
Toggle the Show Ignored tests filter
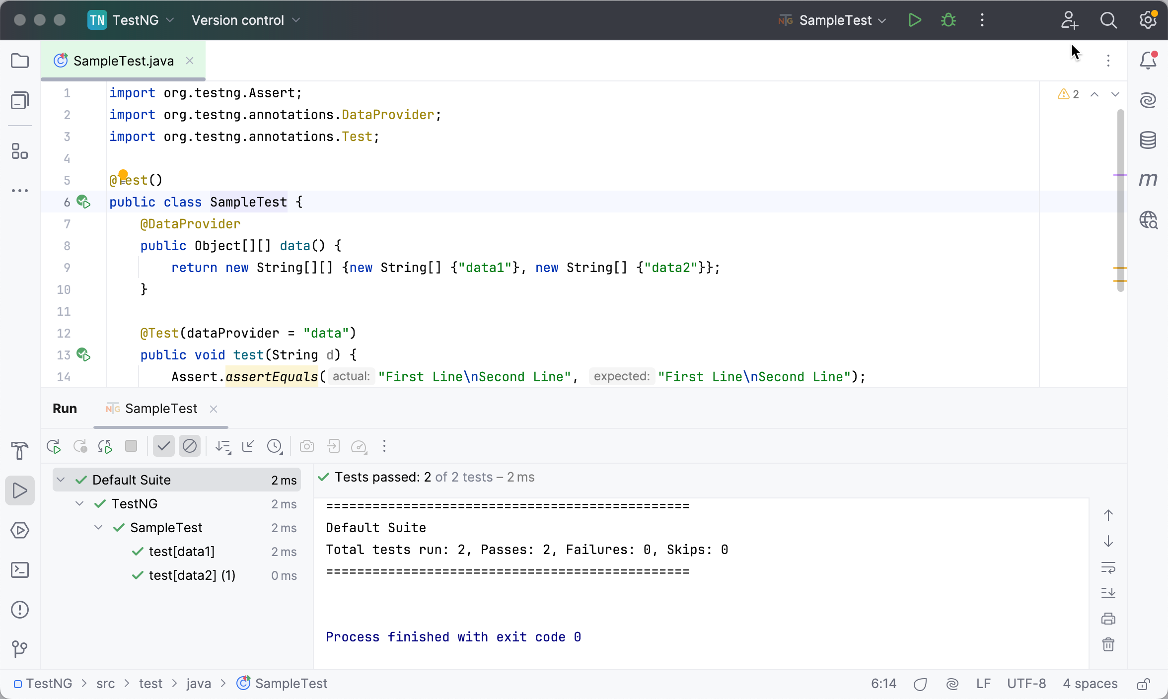tap(190, 446)
